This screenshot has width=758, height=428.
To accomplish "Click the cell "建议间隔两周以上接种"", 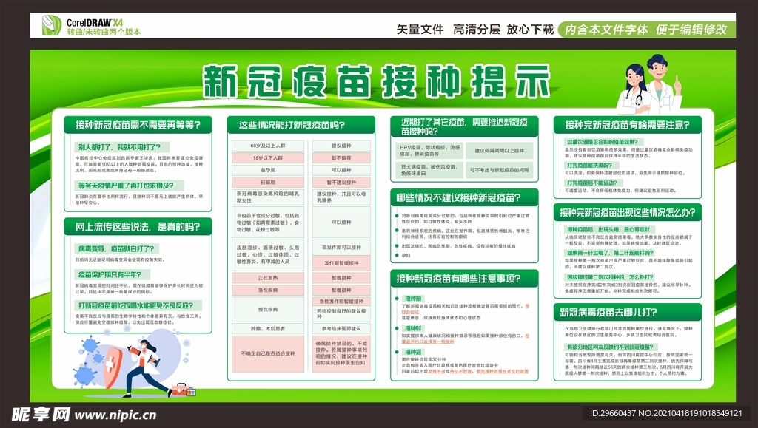I will [500, 151].
